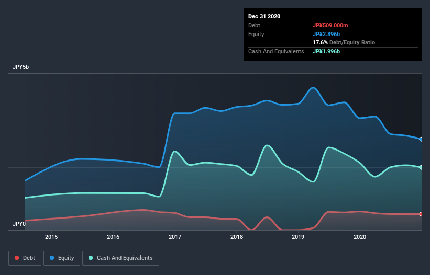This screenshot has width=430, height=275.
Task: Select the 2019 x-axis label
Action: (x=298, y=237)
